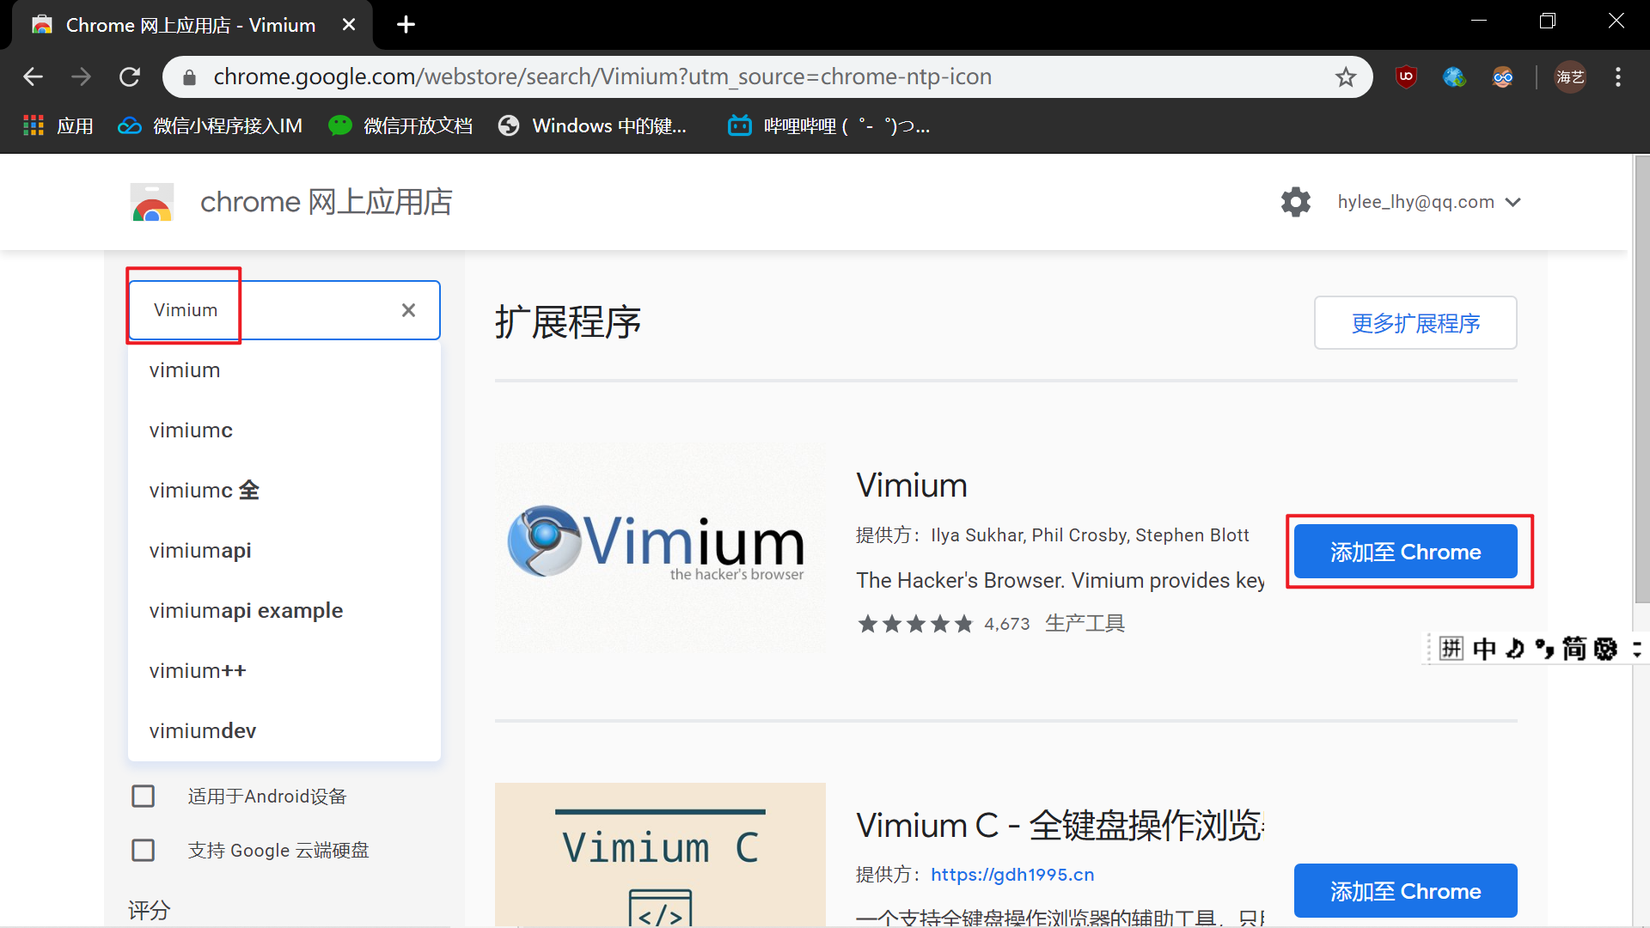The height and width of the screenshot is (928, 1650).
Task: Open the Windows 中的键... bookmark
Action: point(593,125)
